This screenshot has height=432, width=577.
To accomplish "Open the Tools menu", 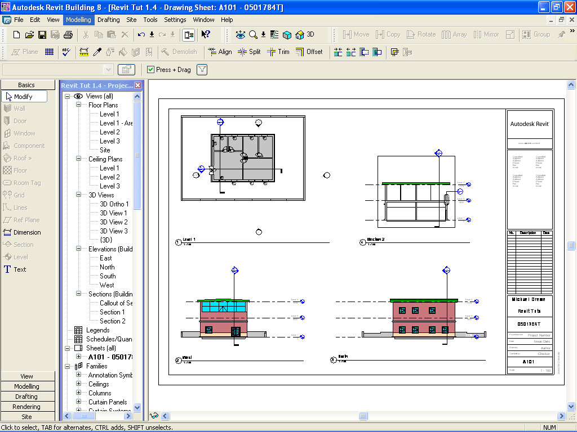I will click(150, 20).
